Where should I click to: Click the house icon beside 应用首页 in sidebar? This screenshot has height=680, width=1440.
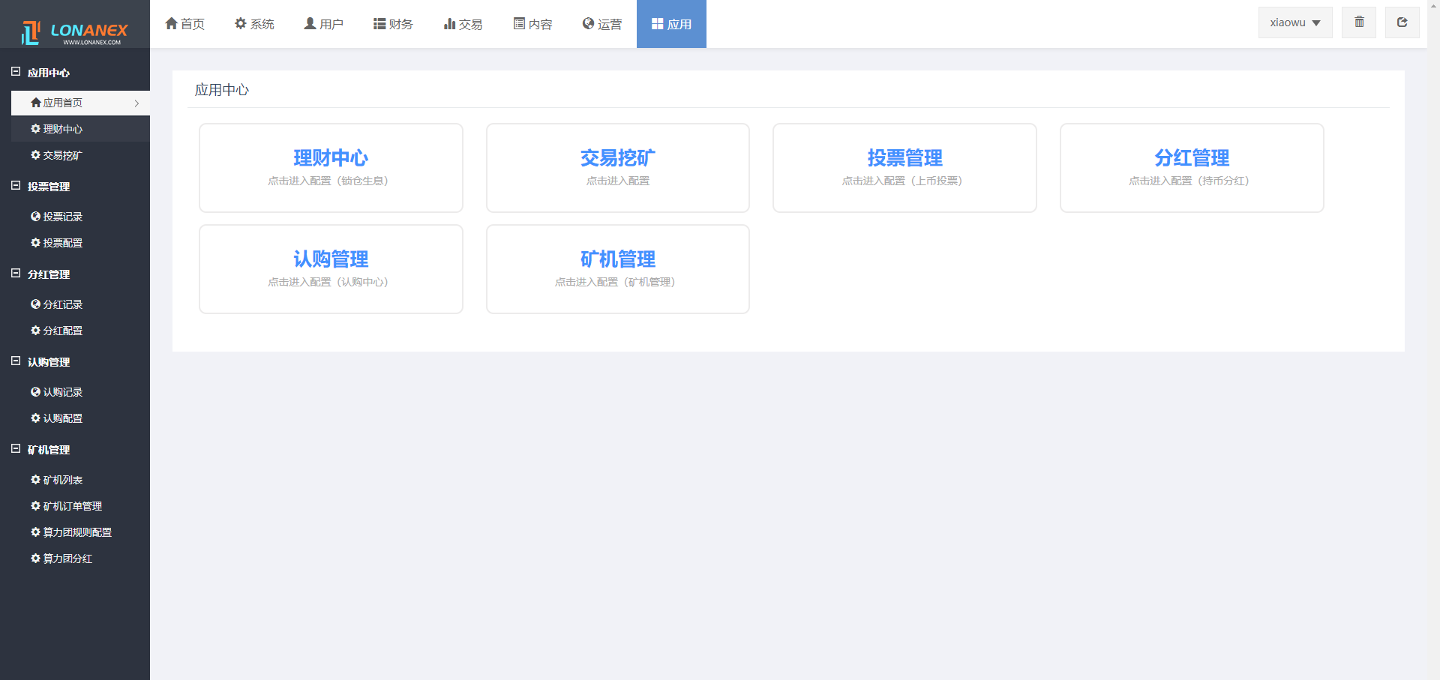tap(35, 103)
